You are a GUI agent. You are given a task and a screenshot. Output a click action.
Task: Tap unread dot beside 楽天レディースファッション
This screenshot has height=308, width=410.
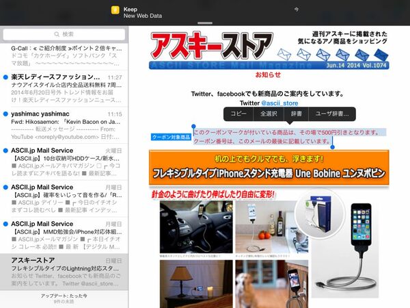5,77
